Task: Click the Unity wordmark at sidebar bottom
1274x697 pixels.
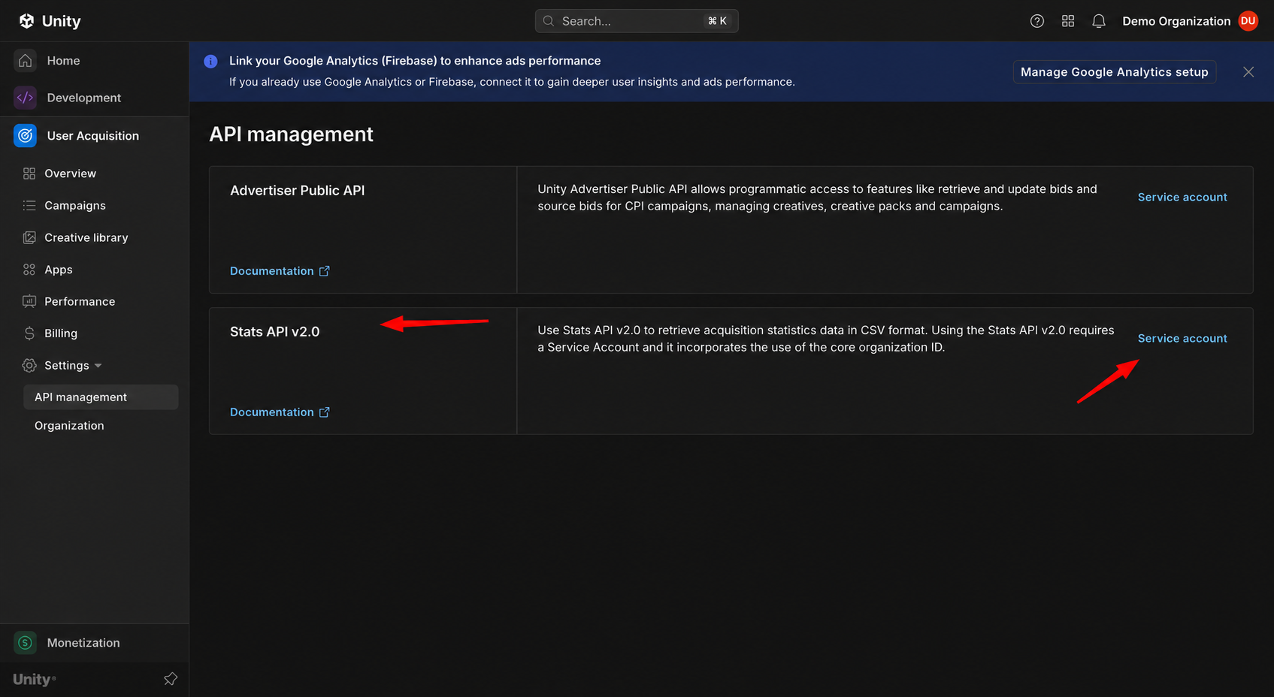Action: click(35, 679)
